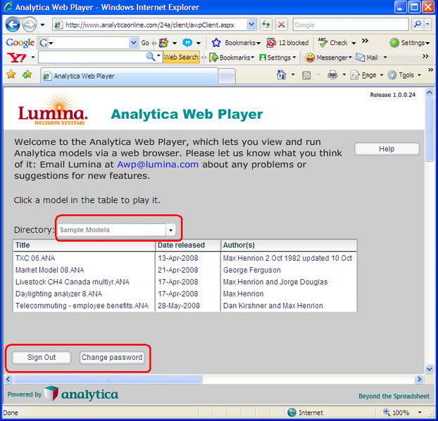Play the TXC 06.ANA model
Screen dimensions: 438x421
pos(184,258)
